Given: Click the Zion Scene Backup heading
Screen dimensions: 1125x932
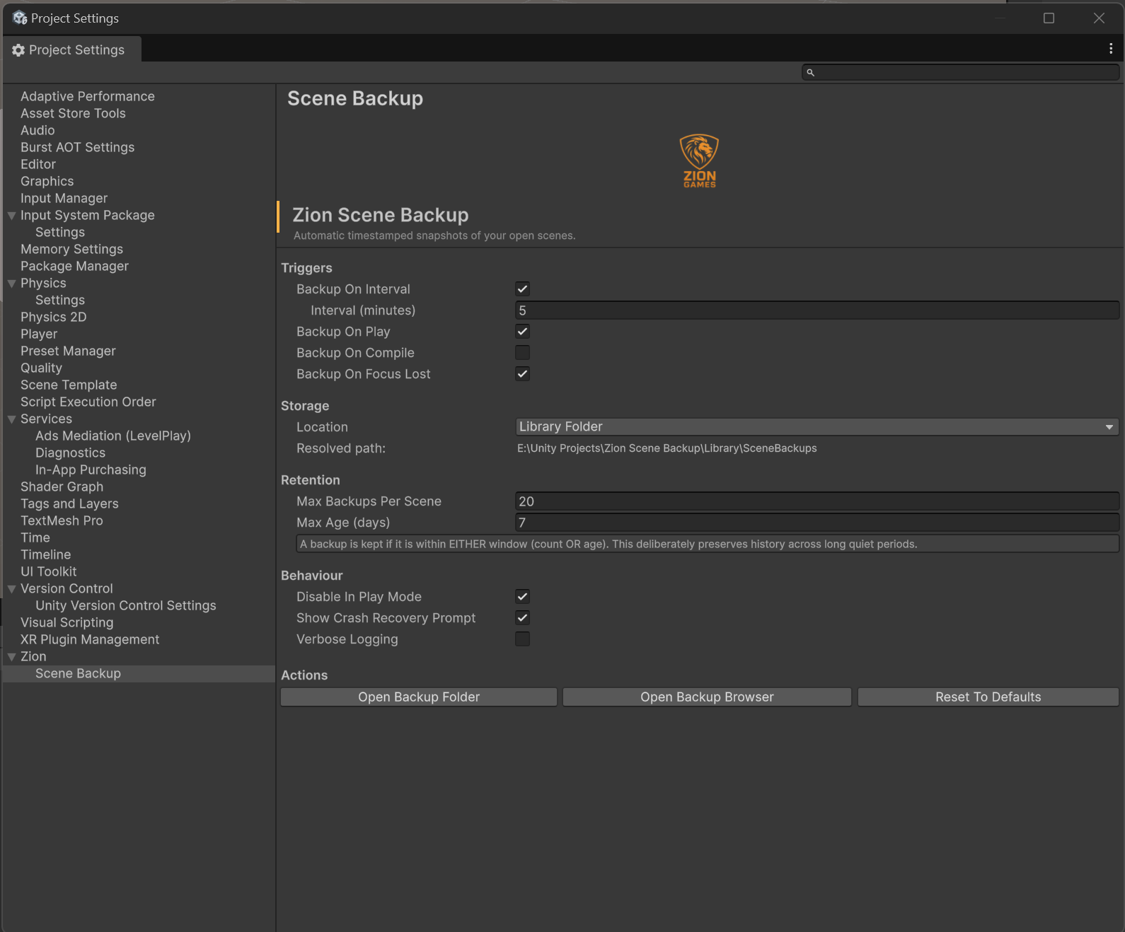Looking at the screenshot, I should point(381,215).
